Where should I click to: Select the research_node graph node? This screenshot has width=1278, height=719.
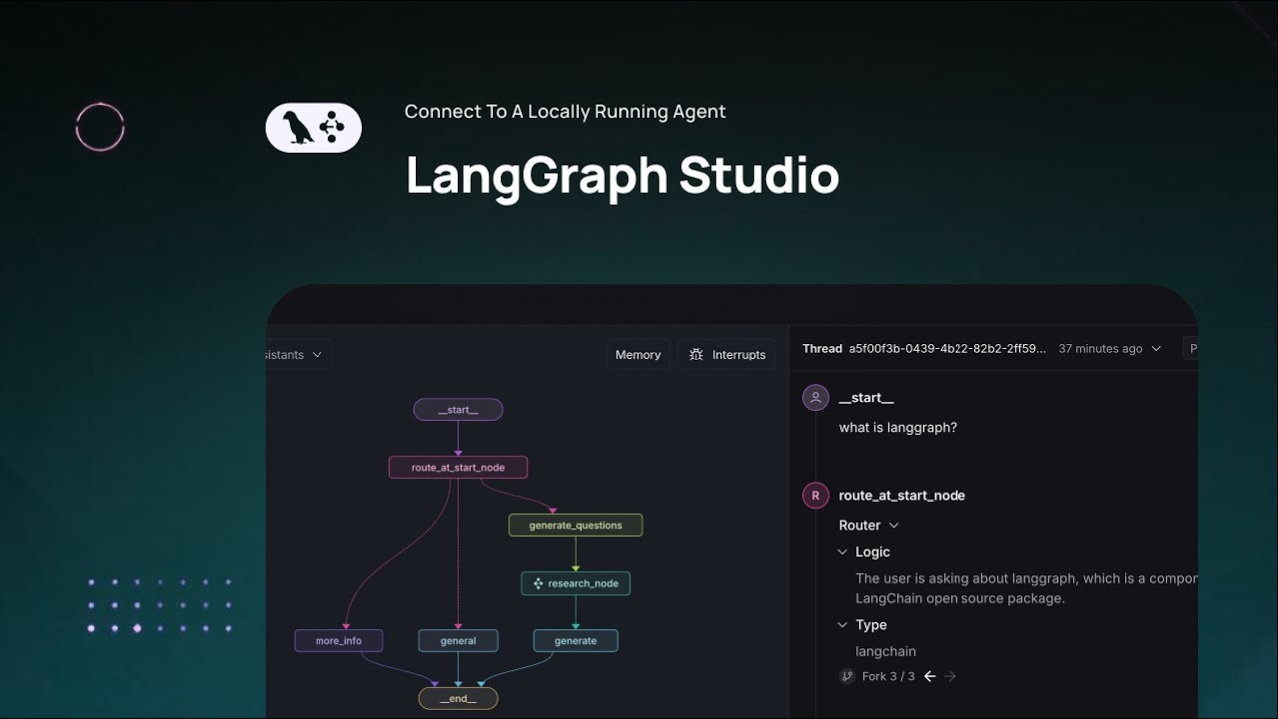tap(575, 583)
